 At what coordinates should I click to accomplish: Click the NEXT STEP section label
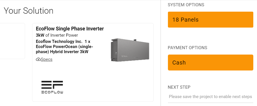tap(179, 87)
